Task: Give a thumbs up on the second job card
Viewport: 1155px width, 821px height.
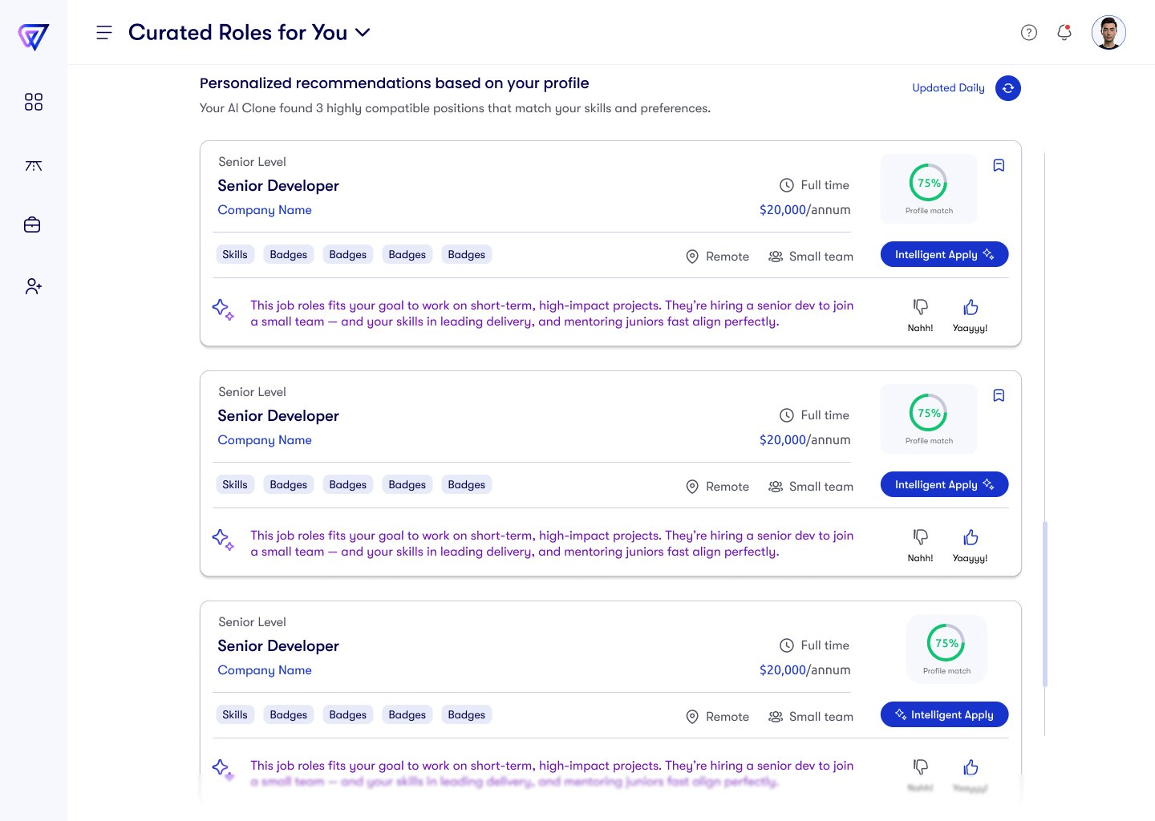Action: pyautogui.click(x=971, y=537)
